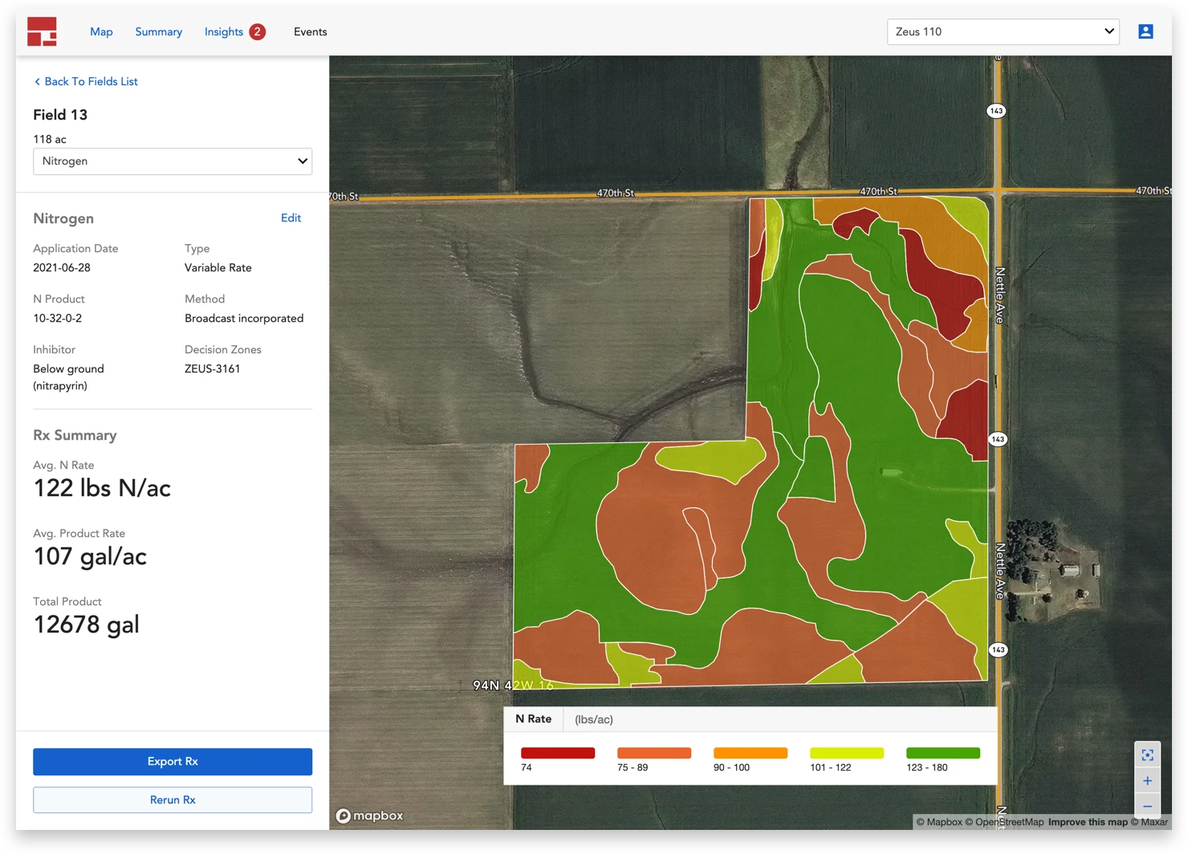Open the user profile icon

(x=1145, y=32)
